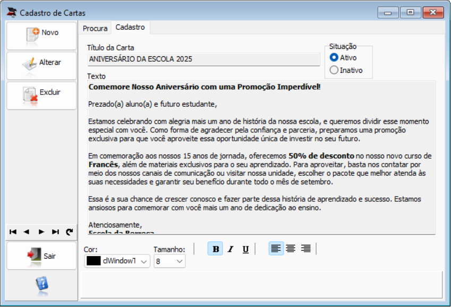The height and width of the screenshot is (307, 451).
Task: Go to the first record
Action: pos(13,232)
